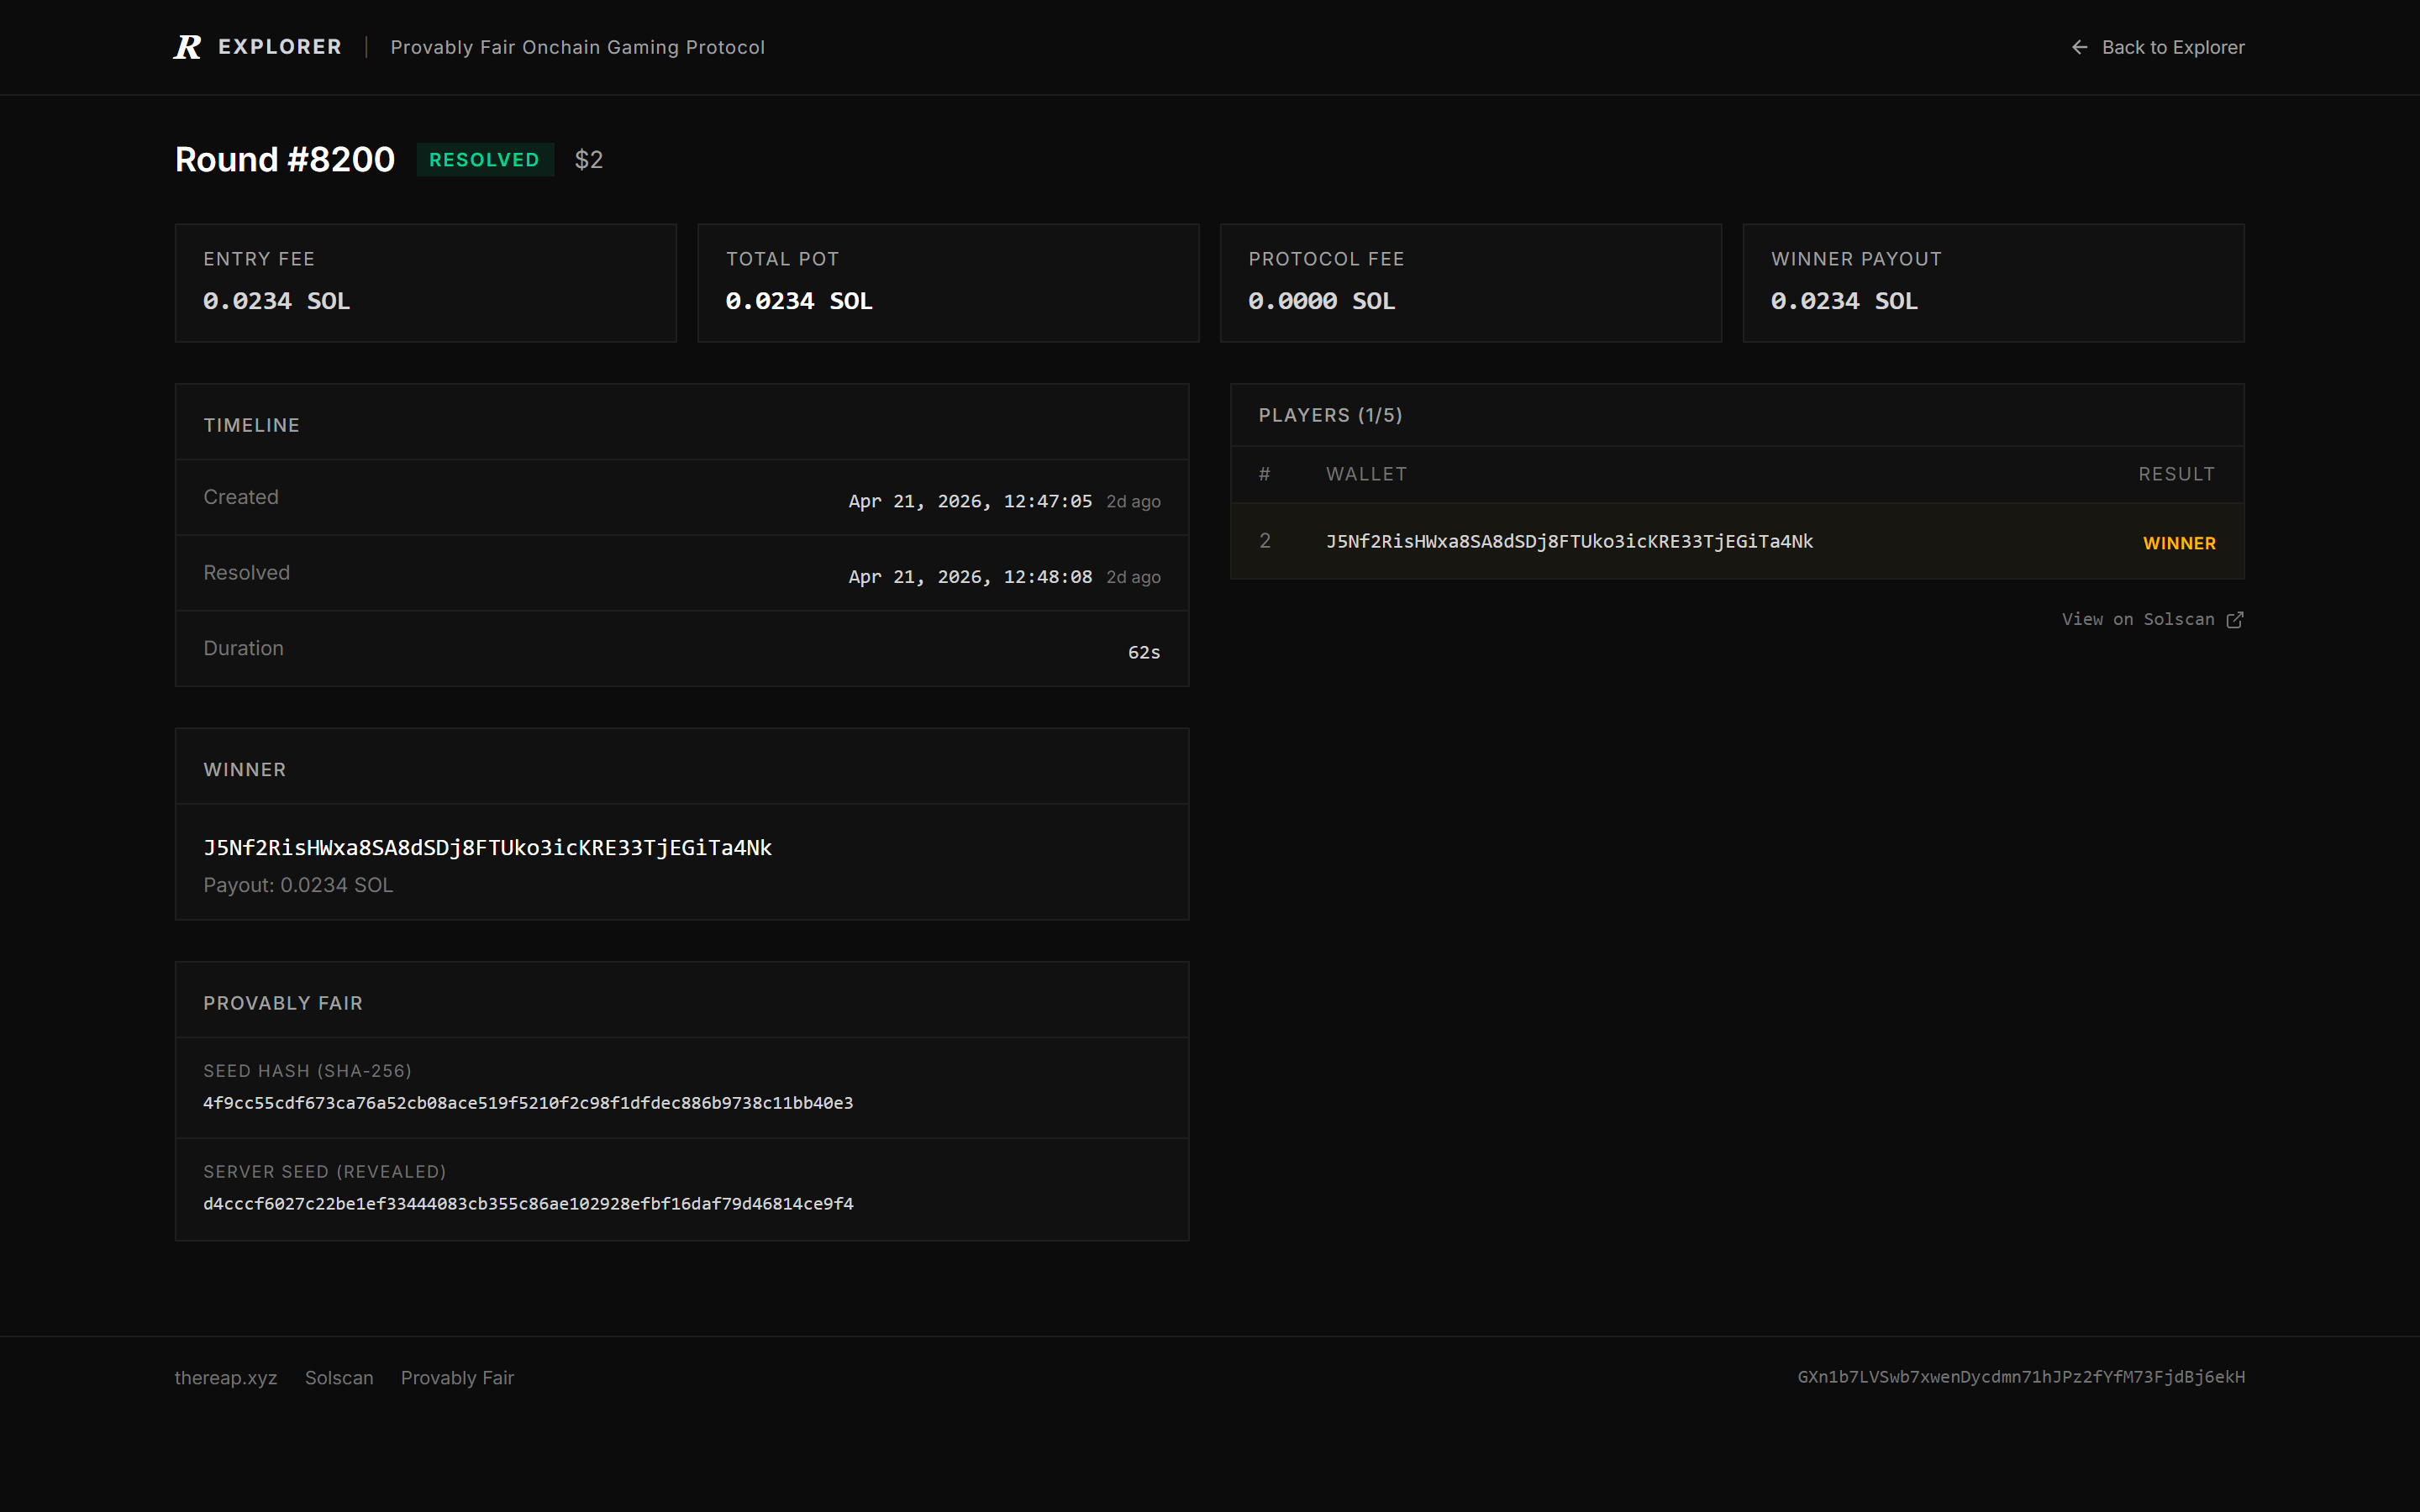This screenshot has height=1512, width=2420.
Task: Click the EXPLORER header title
Action: (x=280, y=47)
